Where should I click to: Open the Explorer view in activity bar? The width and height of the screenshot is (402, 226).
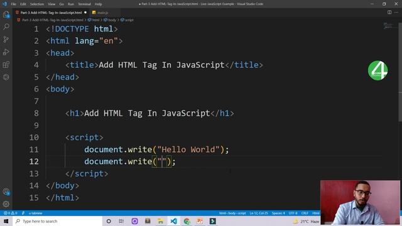pyautogui.click(x=6, y=14)
